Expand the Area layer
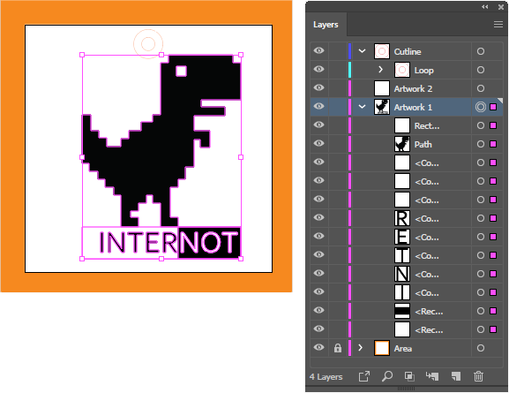The width and height of the screenshot is (509, 393). (x=360, y=348)
